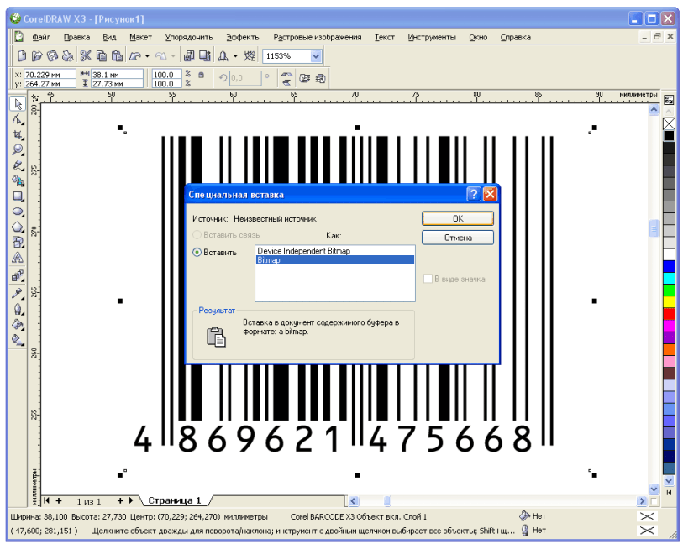Select the Polygon tool
The width and height of the screenshot is (683, 544).
pos(18,227)
